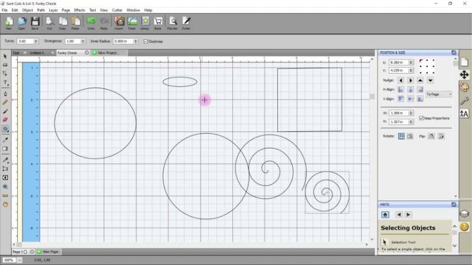Toggle the first Rotate mode button
The image size is (472, 265).
point(401,136)
